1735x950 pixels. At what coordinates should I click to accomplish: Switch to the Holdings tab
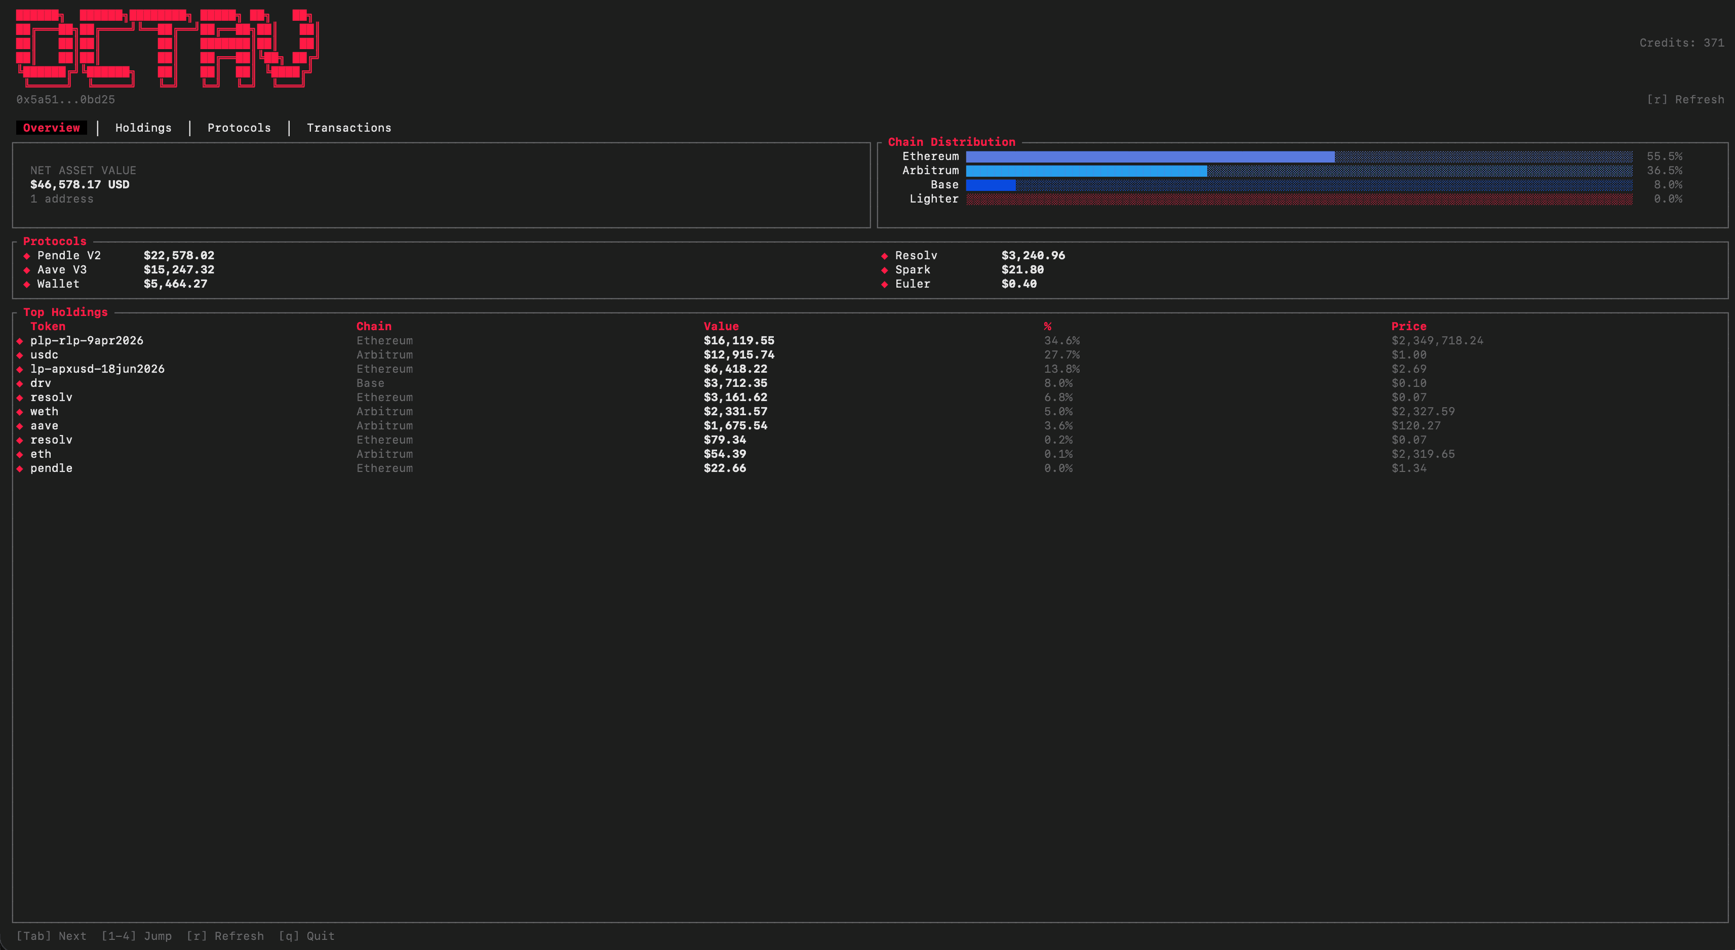pyautogui.click(x=143, y=127)
